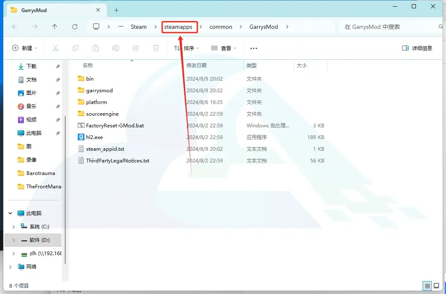Expand the System (C:) drive node
446x294 pixels.
point(13,227)
